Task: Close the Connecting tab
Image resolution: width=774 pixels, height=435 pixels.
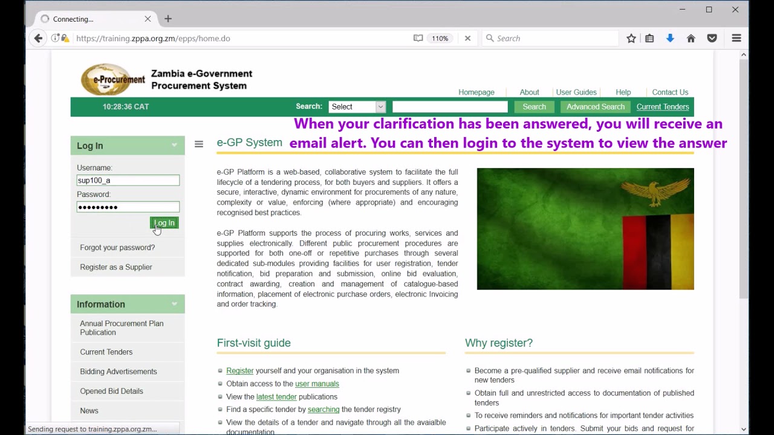Action: click(148, 19)
